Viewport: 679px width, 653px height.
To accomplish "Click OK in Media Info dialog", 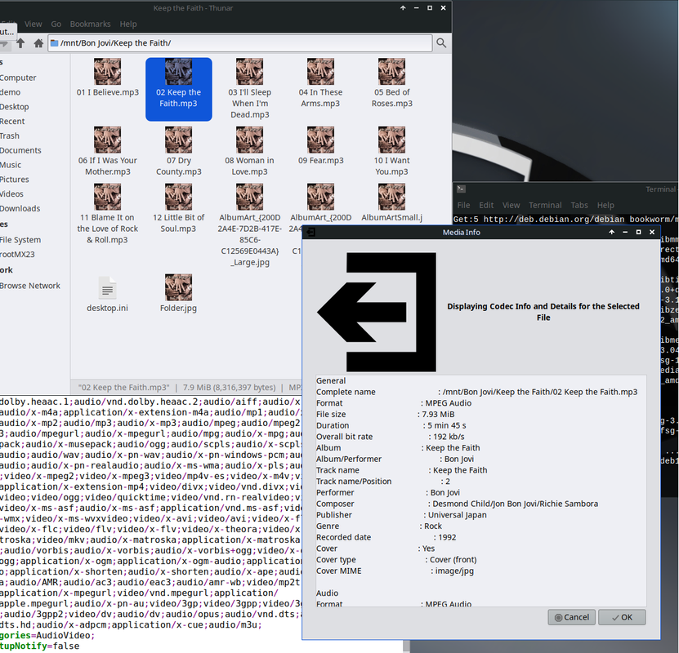I will (622, 617).
